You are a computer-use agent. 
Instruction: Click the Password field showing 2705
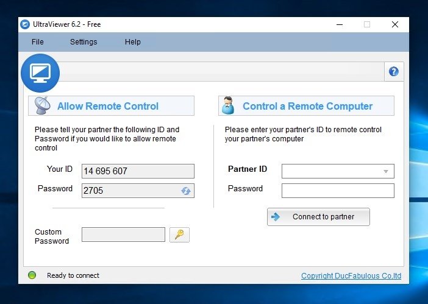[x=138, y=191]
